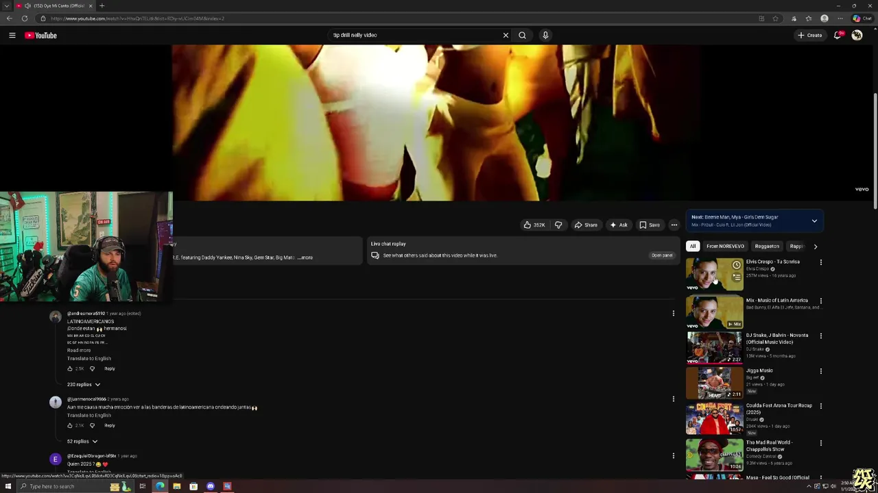Open options menu for EzequielObregon's comment

click(674, 455)
